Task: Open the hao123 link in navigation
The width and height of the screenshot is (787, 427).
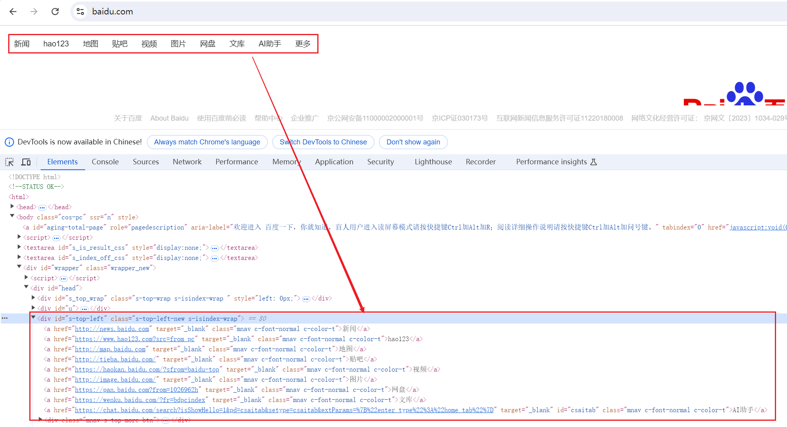Action: click(56, 44)
